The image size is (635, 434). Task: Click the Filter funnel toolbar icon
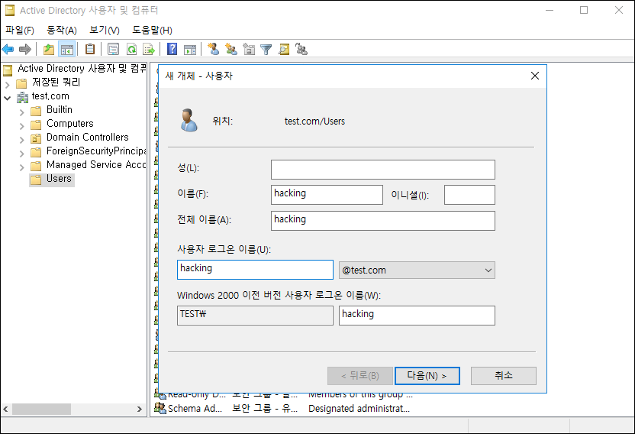266,50
